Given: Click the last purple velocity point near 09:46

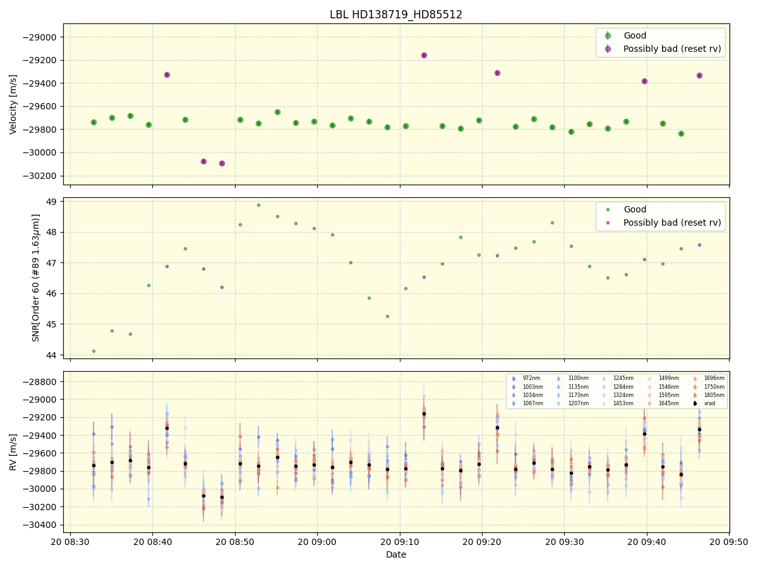Looking at the screenshot, I should pos(699,75).
